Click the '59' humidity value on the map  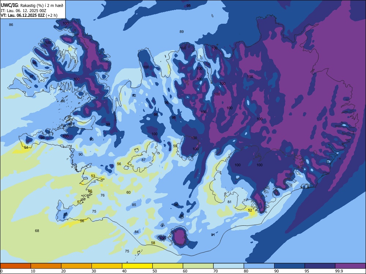(175, 146)
